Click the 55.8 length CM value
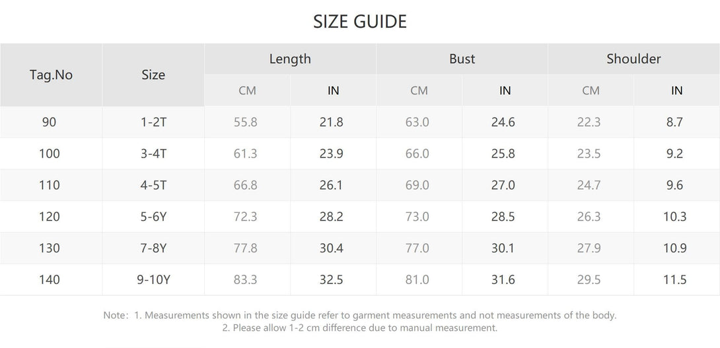This screenshot has height=348, width=720. [247, 122]
